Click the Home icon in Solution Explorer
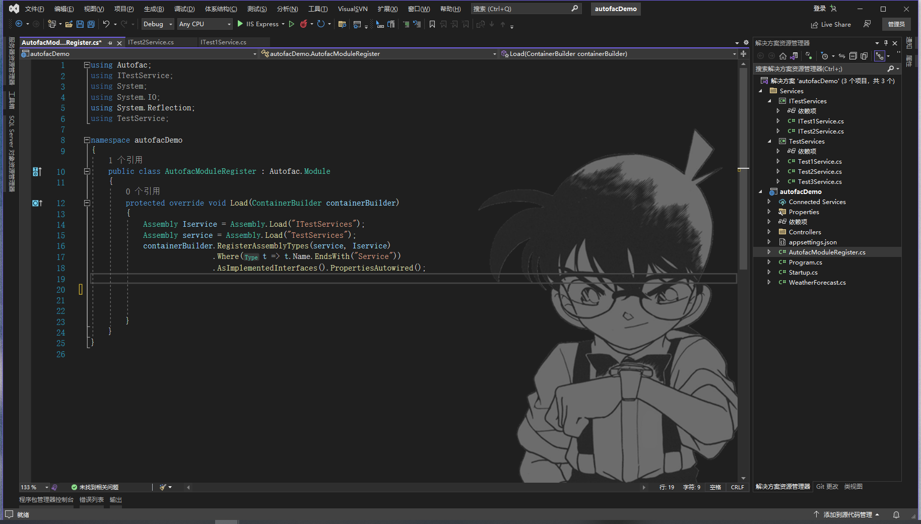 tap(782, 56)
